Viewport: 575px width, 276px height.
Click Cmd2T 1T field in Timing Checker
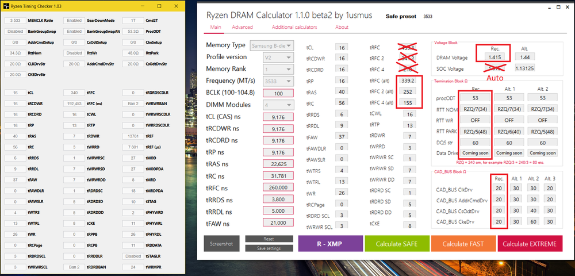pyautogui.click(x=133, y=21)
